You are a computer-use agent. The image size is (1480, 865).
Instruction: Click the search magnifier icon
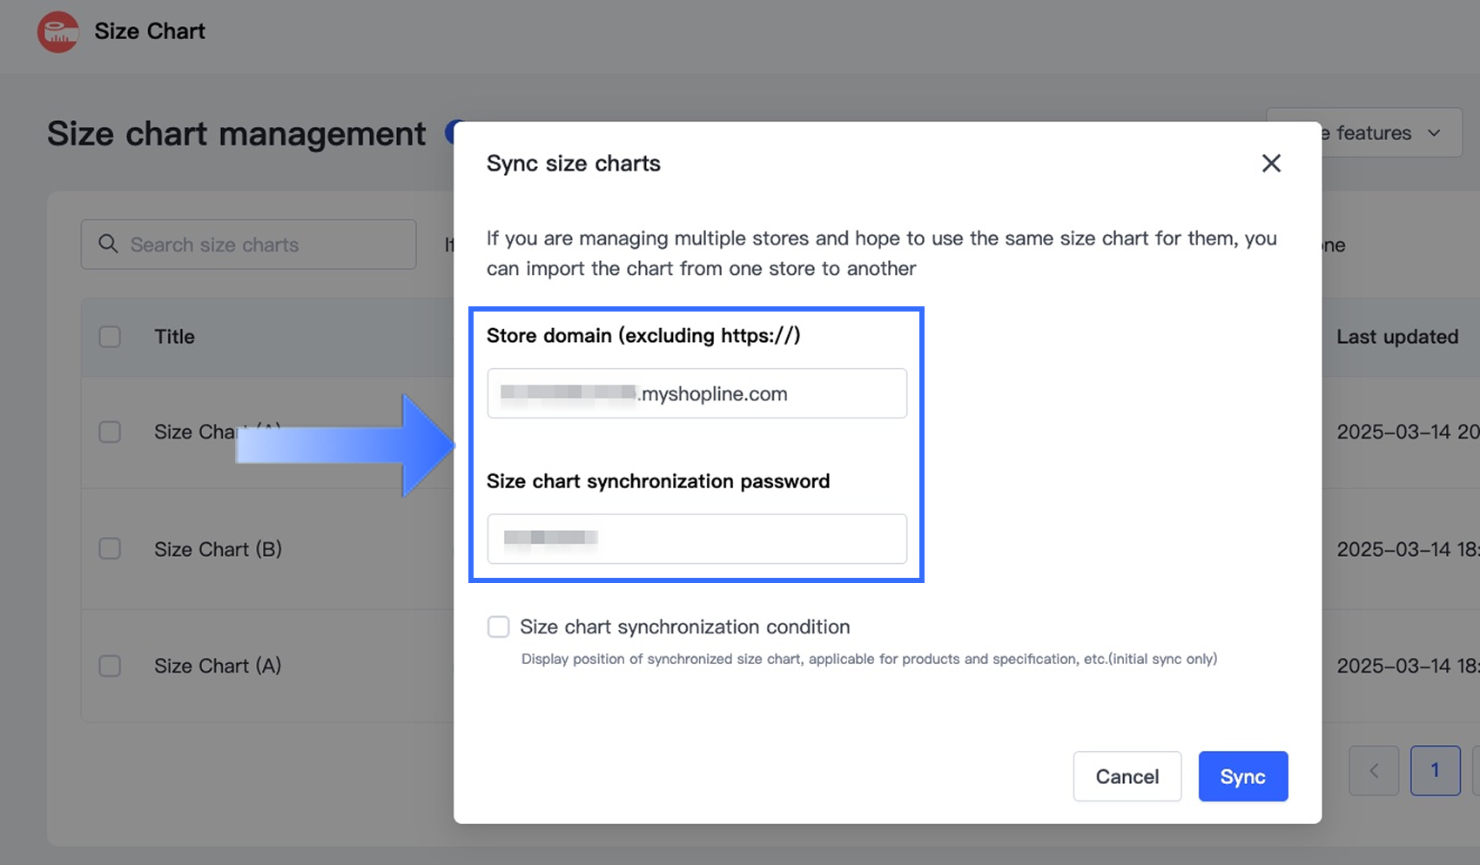click(108, 245)
